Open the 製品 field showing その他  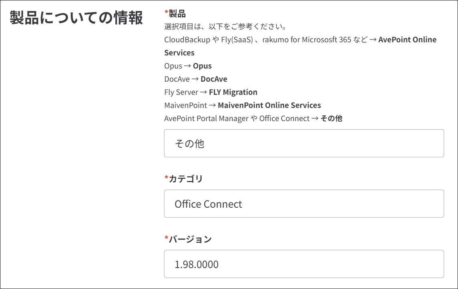tap(304, 143)
